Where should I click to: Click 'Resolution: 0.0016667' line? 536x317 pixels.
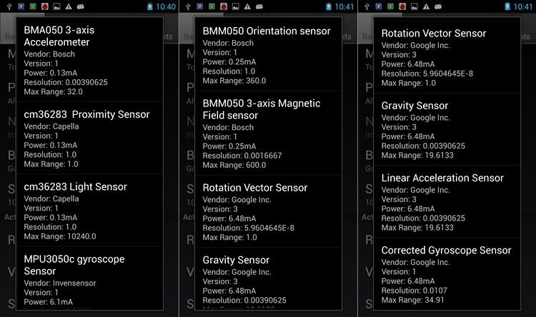[242, 156]
